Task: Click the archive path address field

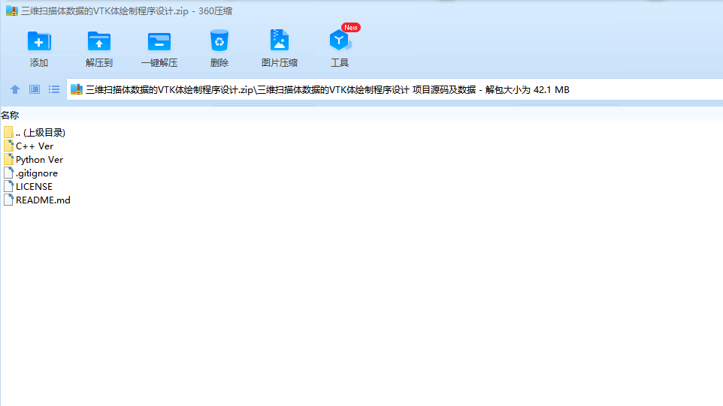Action: [x=395, y=90]
